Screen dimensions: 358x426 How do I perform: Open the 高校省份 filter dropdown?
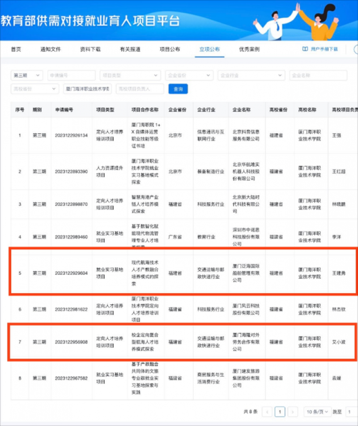click(x=35, y=89)
